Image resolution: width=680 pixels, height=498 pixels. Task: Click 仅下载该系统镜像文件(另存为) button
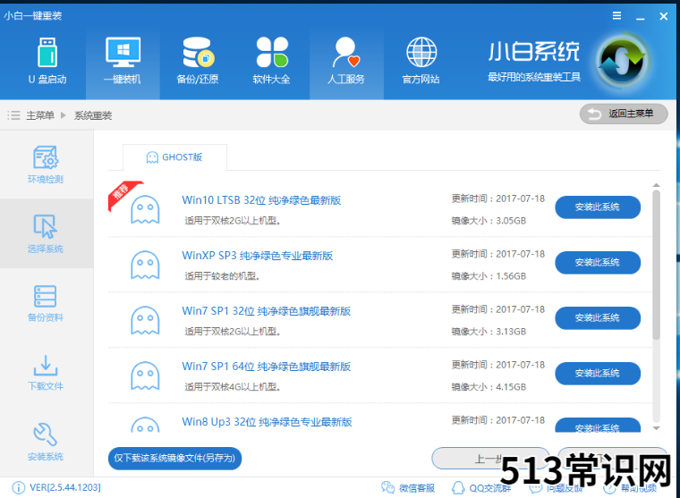174,458
